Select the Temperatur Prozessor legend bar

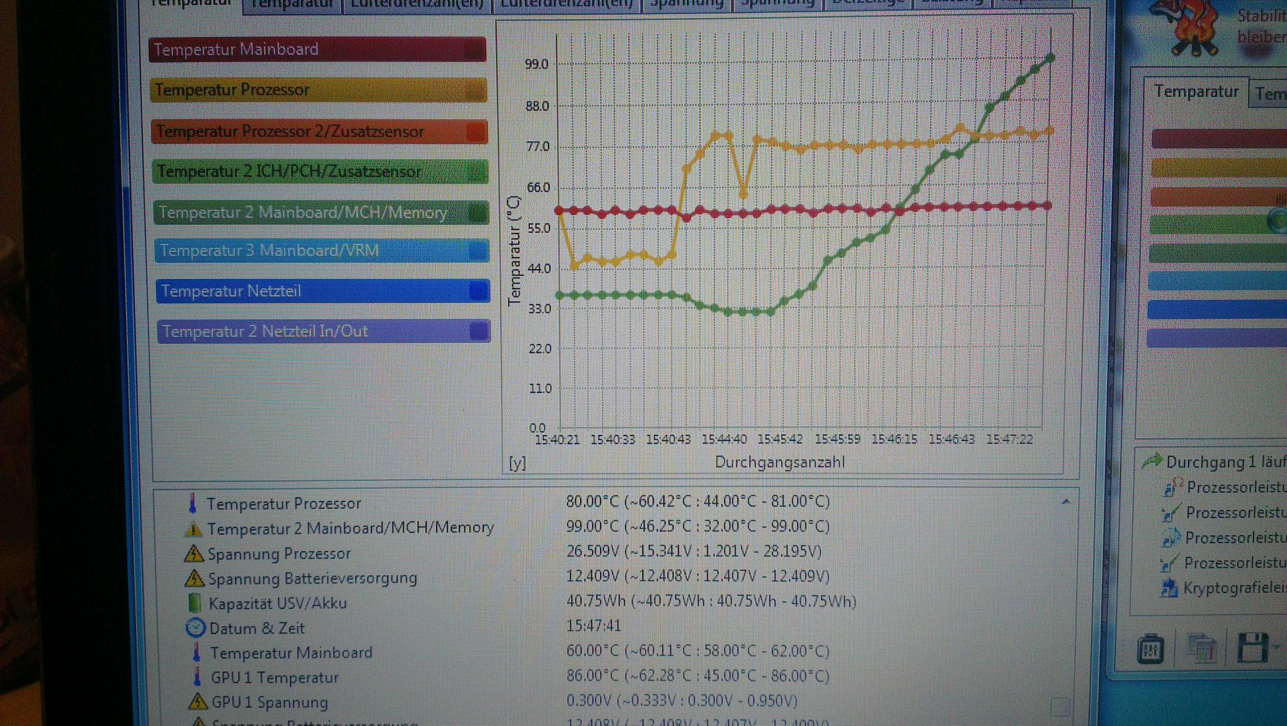click(319, 90)
